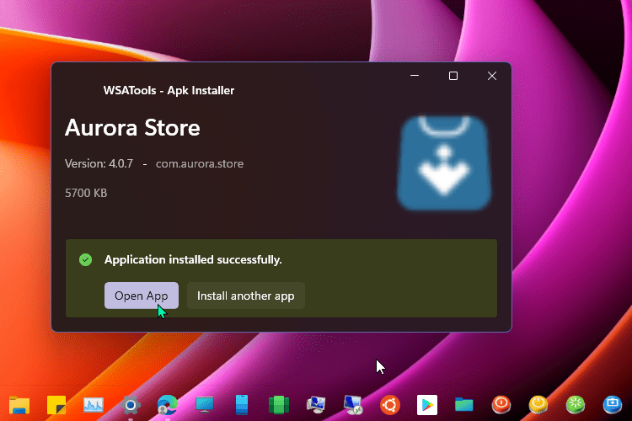Open the blue phone taskbar icon
Screen dimensions: 632x421
(242, 404)
